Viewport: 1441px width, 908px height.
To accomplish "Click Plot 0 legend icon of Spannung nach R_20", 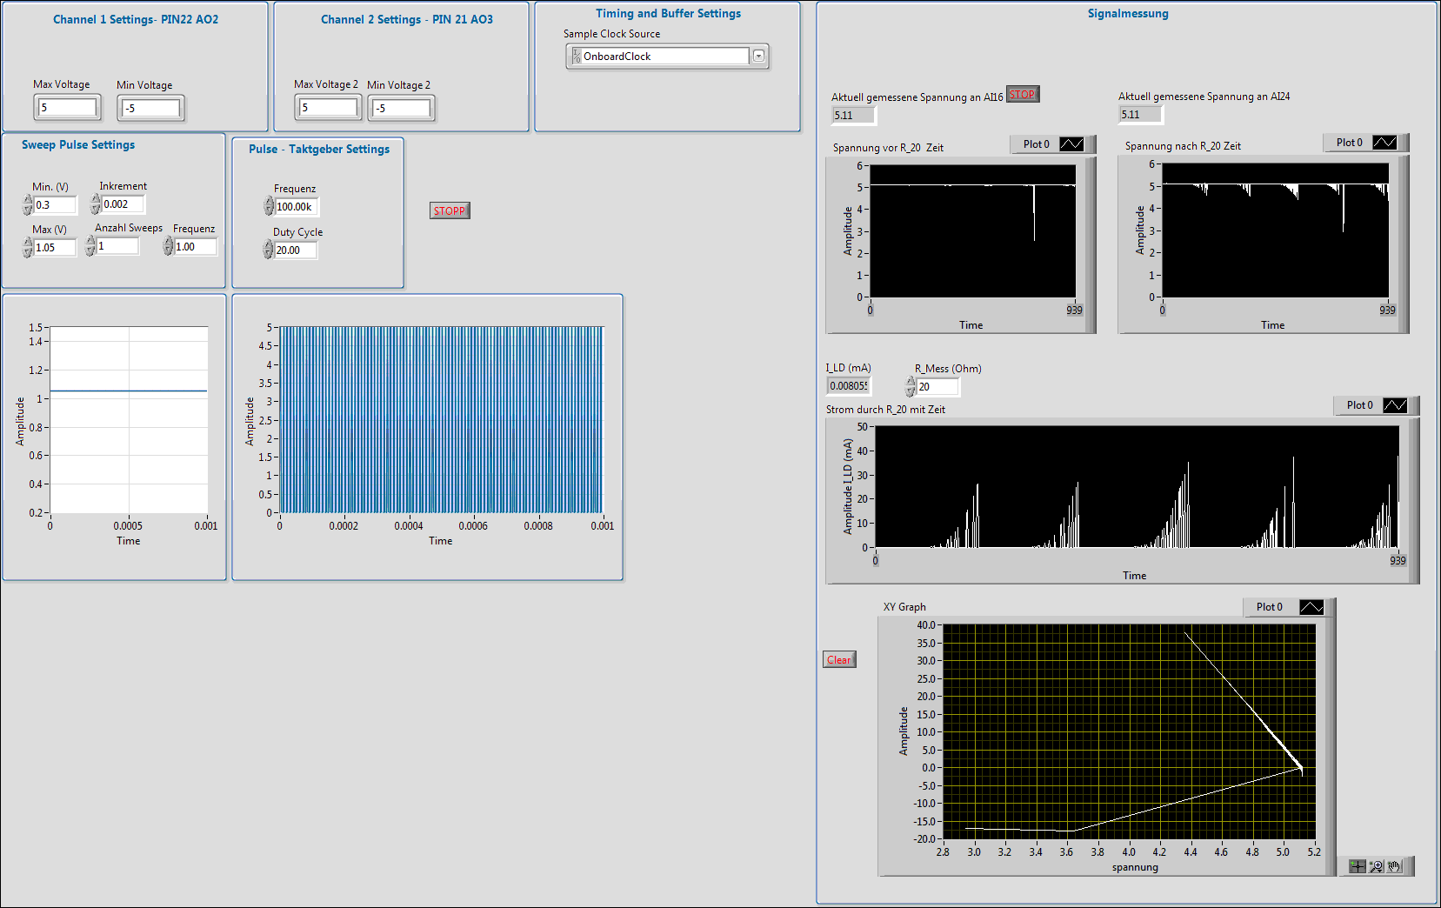I will 1384,143.
